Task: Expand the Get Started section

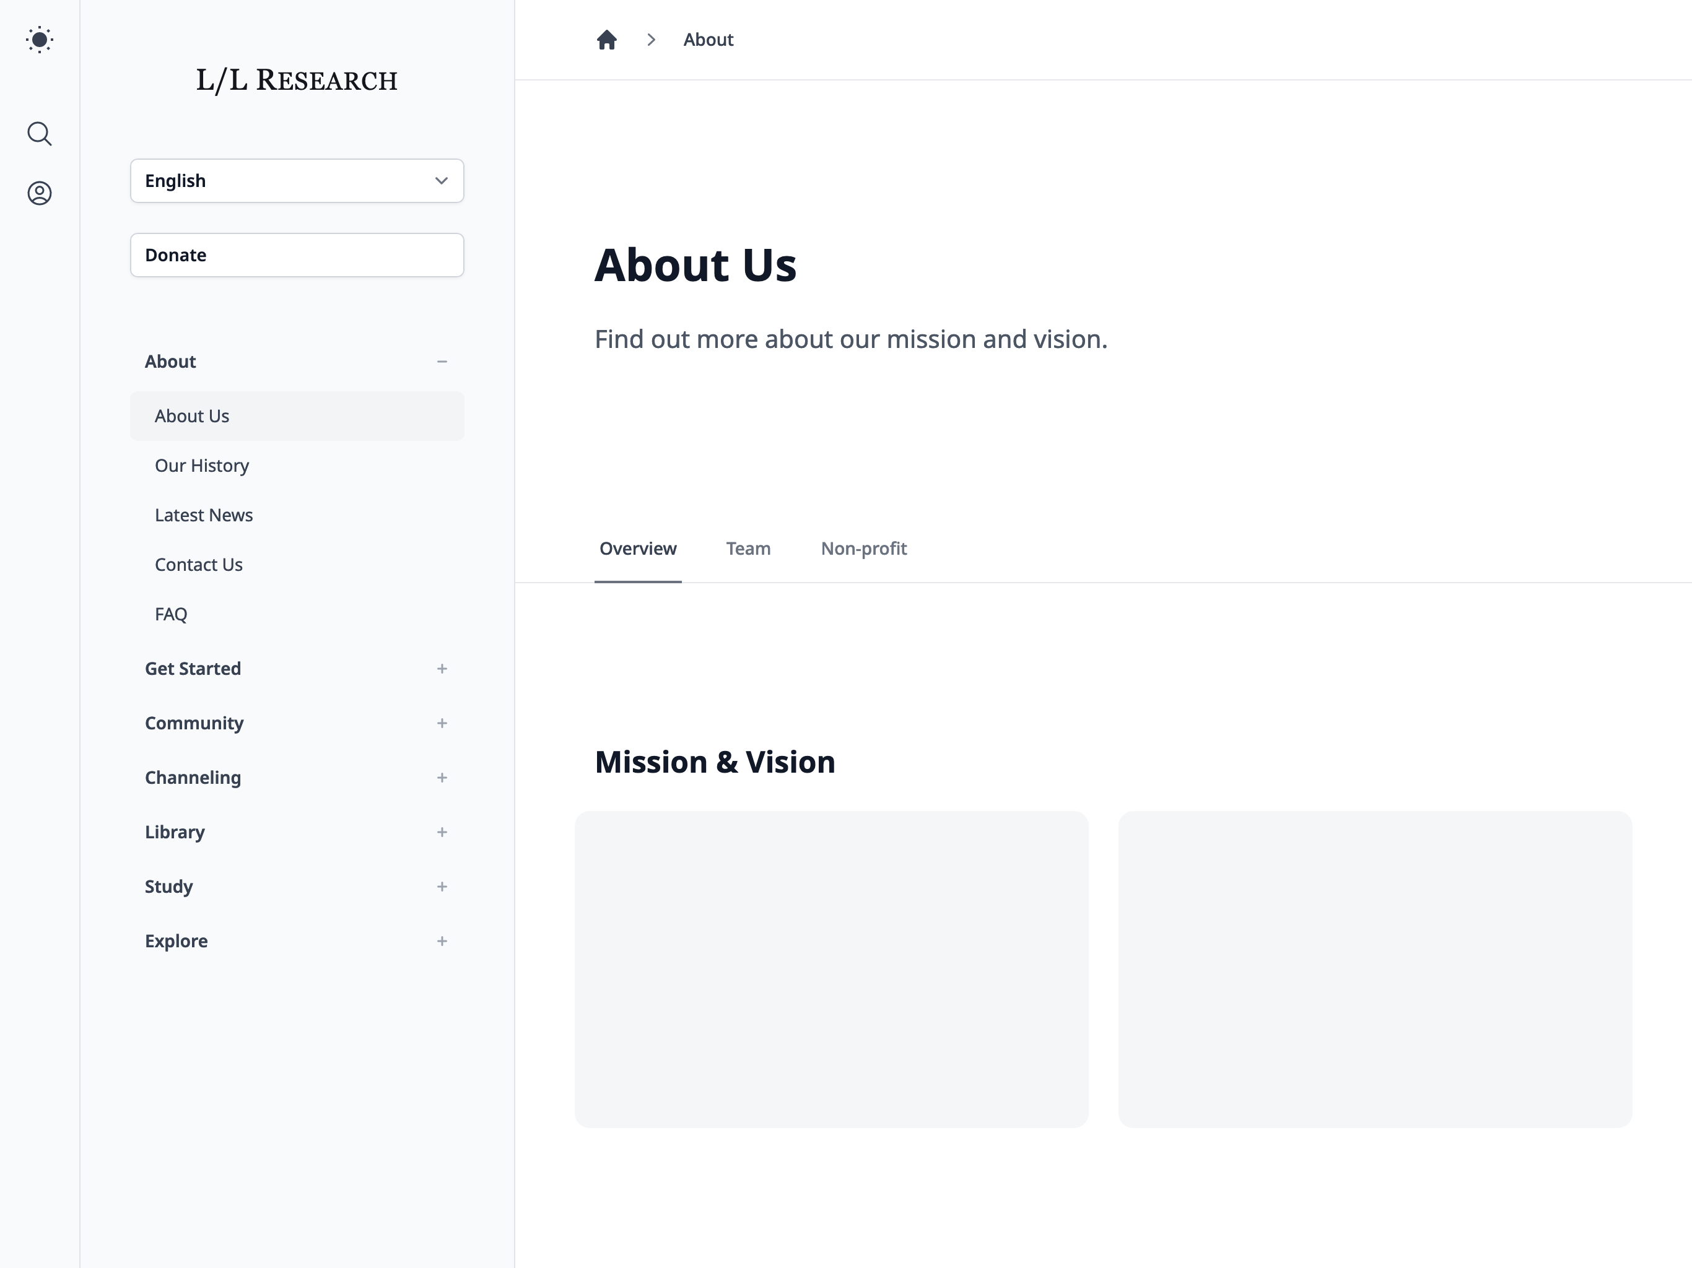Action: click(442, 669)
